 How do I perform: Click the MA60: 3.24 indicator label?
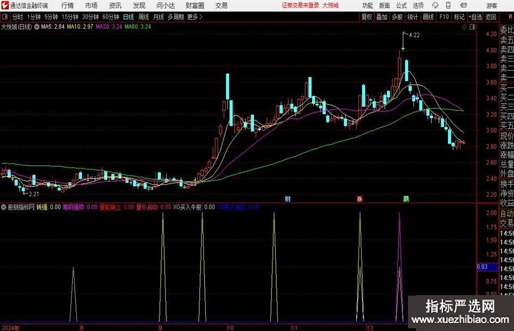click(x=138, y=27)
